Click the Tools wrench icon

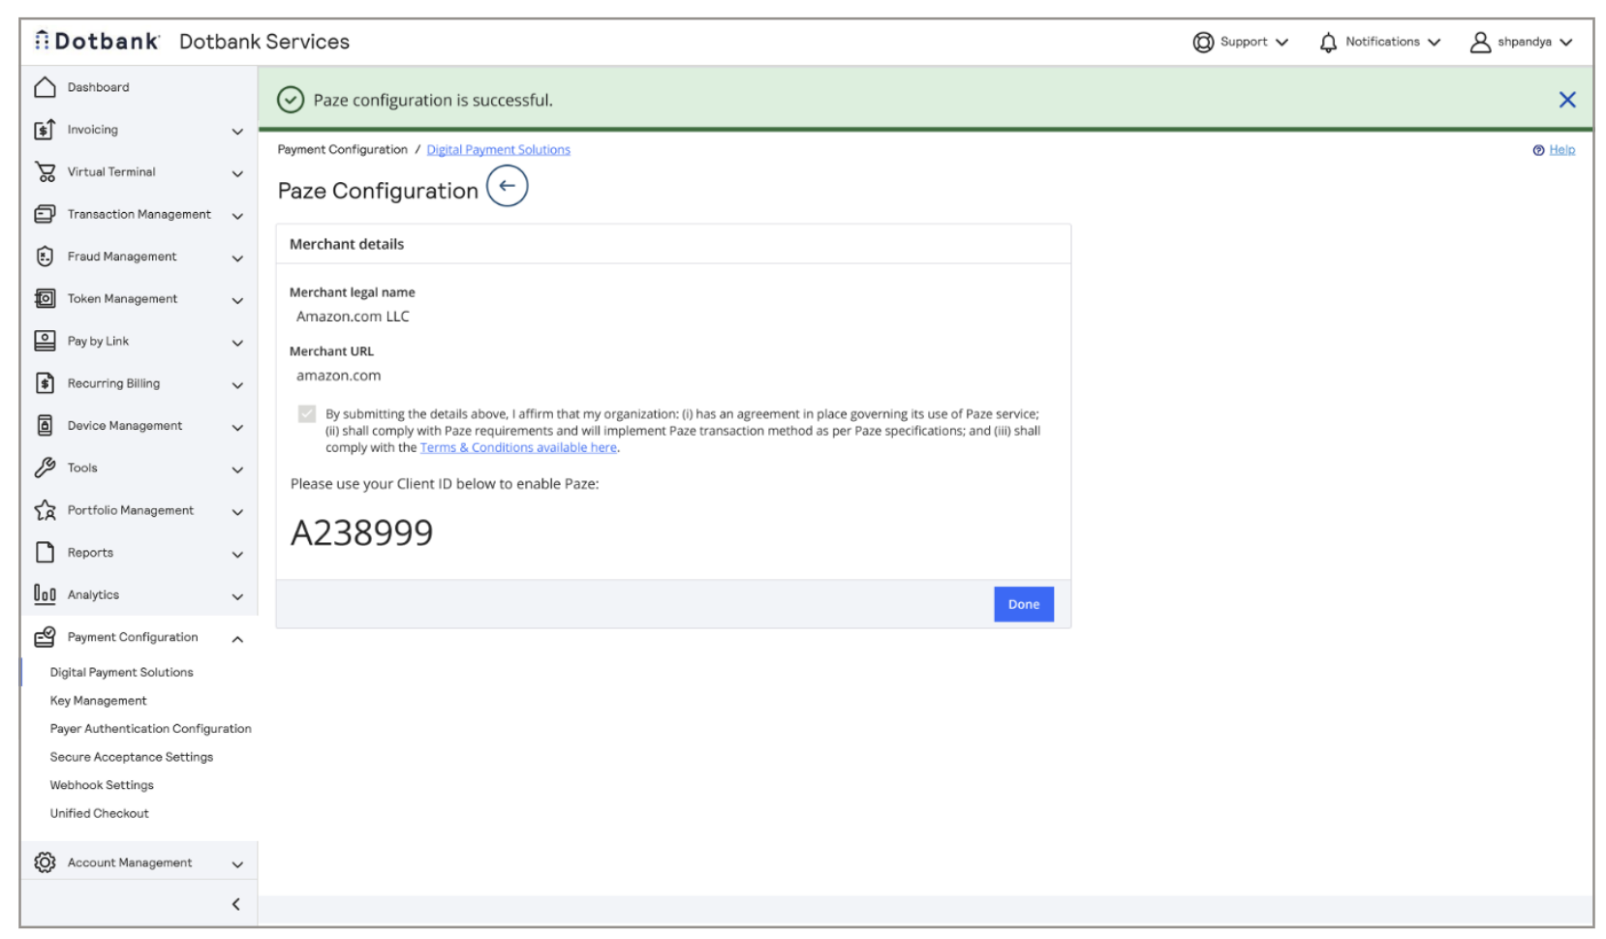click(x=45, y=468)
